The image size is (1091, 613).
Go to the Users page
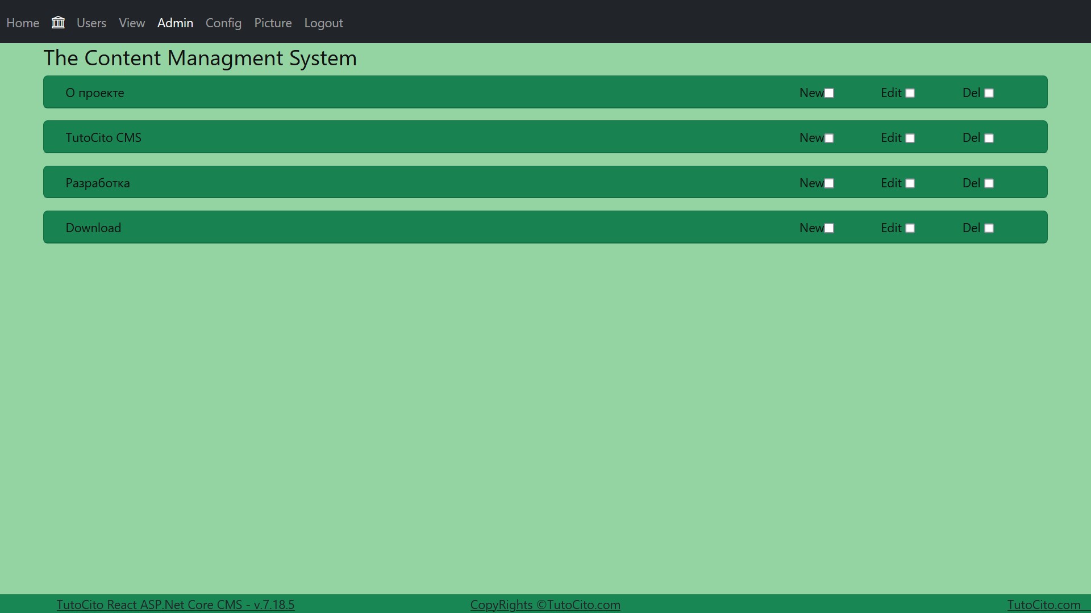coord(91,23)
